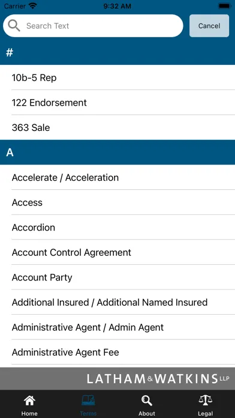Open Account Control Agreement entry
This screenshot has height=418, width=235.
117,252
